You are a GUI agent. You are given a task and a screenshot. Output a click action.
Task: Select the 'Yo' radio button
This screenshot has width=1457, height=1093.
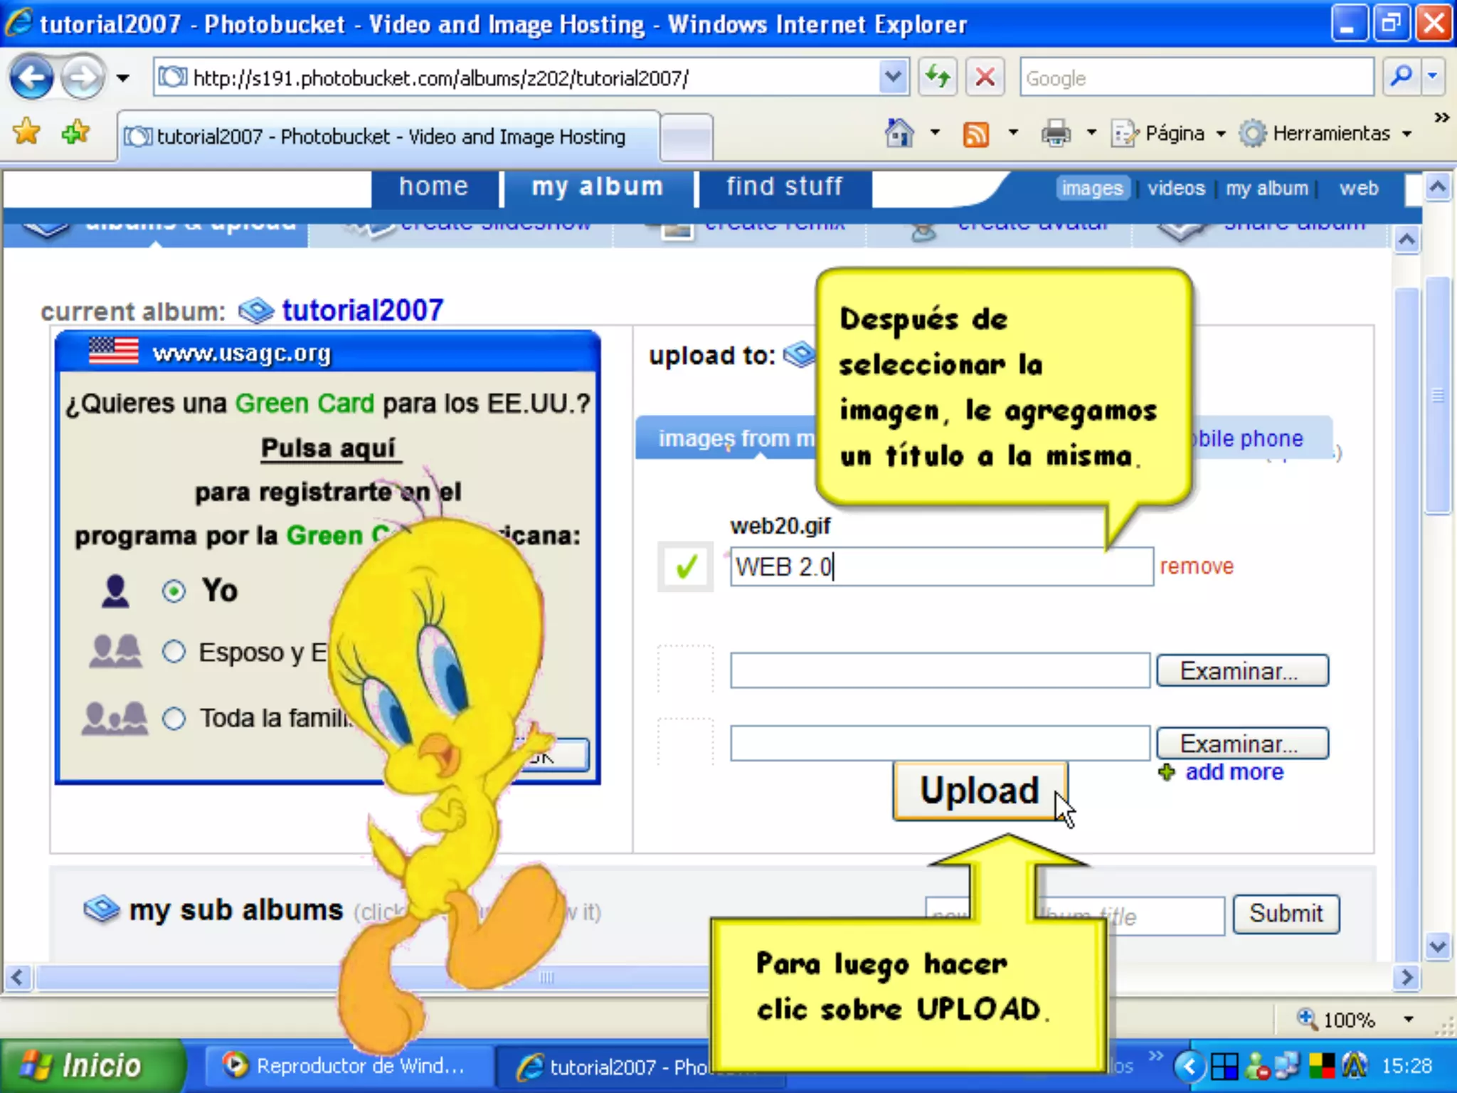[174, 591]
